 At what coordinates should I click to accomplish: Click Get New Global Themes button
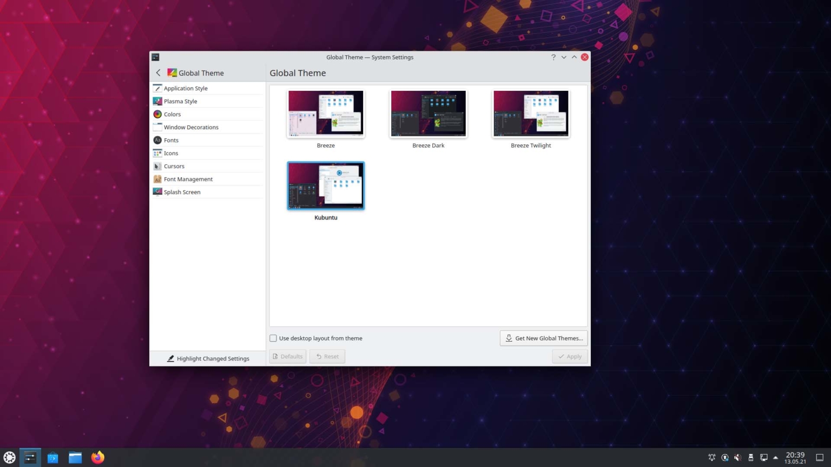[x=544, y=338]
